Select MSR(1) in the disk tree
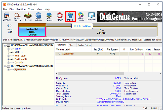Viewport: 164px width, 112px height. 19,52
